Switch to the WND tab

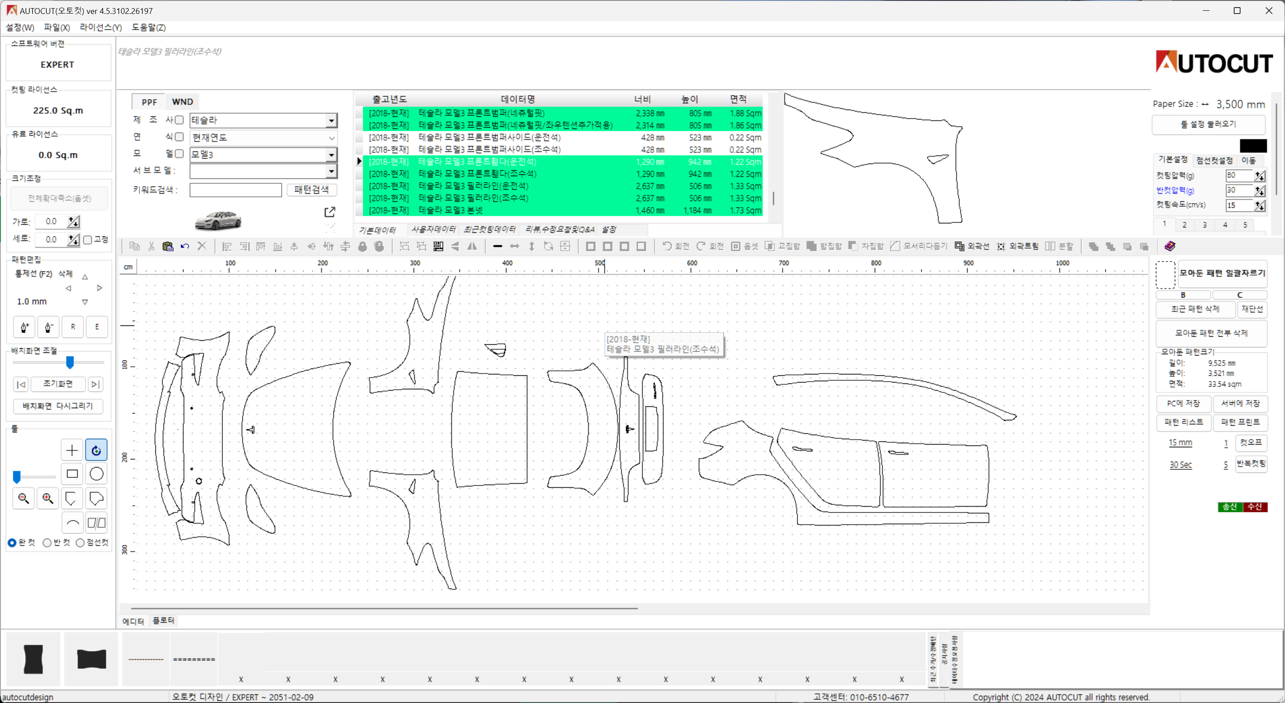point(182,102)
